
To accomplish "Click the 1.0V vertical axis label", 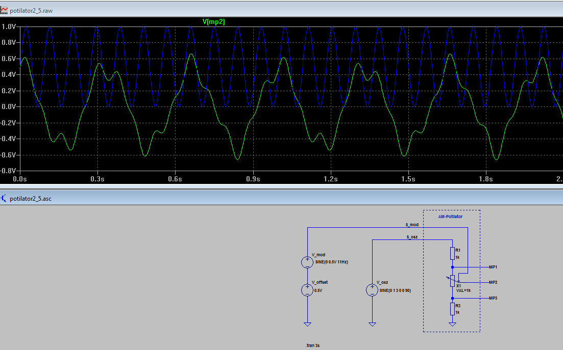I will pos(9,26).
